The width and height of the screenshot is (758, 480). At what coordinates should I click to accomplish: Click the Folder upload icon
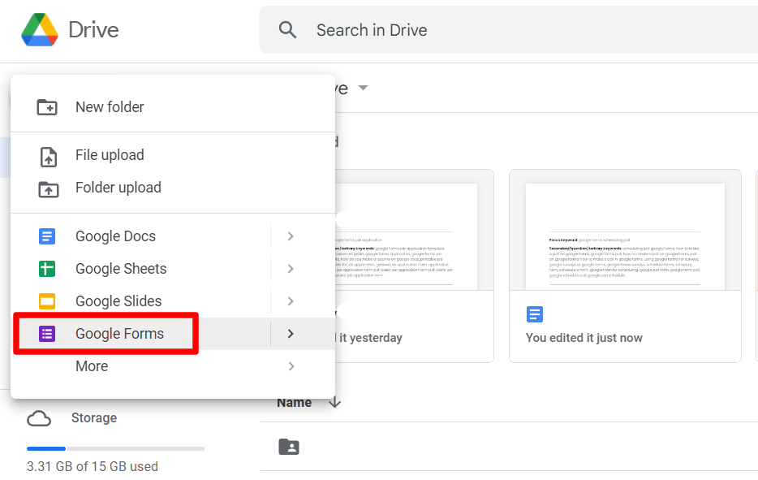(x=49, y=189)
